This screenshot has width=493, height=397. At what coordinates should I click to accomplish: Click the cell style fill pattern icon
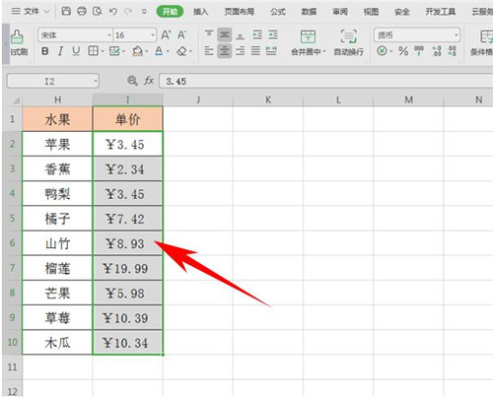(114, 51)
